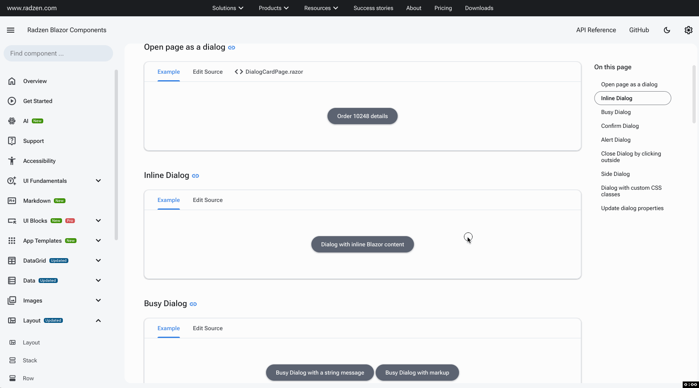Click Dialog with inline Blazor content button

coord(362,244)
